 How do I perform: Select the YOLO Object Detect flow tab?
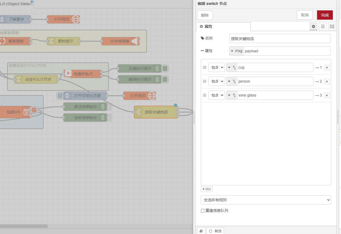point(16,4)
